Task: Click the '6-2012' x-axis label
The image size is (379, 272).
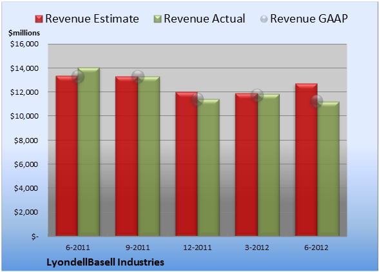Action: pyautogui.click(x=316, y=248)
